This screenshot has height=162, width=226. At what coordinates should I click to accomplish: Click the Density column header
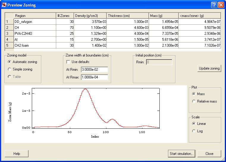[x=90, y=16]
